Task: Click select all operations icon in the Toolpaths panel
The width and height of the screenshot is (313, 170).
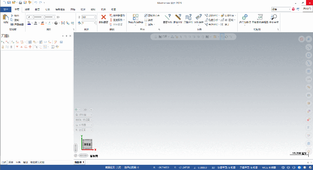Action: pos(3,42)
